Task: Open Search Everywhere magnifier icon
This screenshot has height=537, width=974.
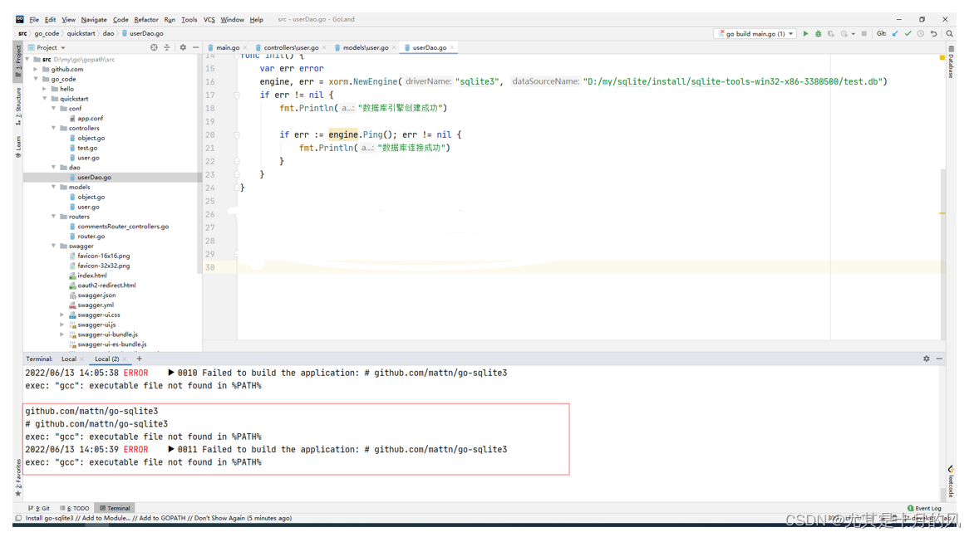Action: click(x=949, y=33)
